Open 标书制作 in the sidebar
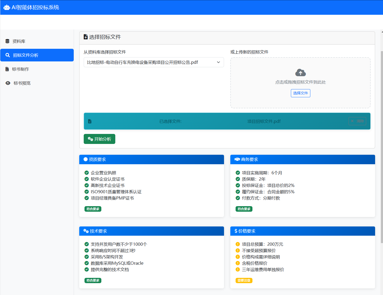Image resolution: width=383 pixels, height=295 pixels. coord(21,69)
